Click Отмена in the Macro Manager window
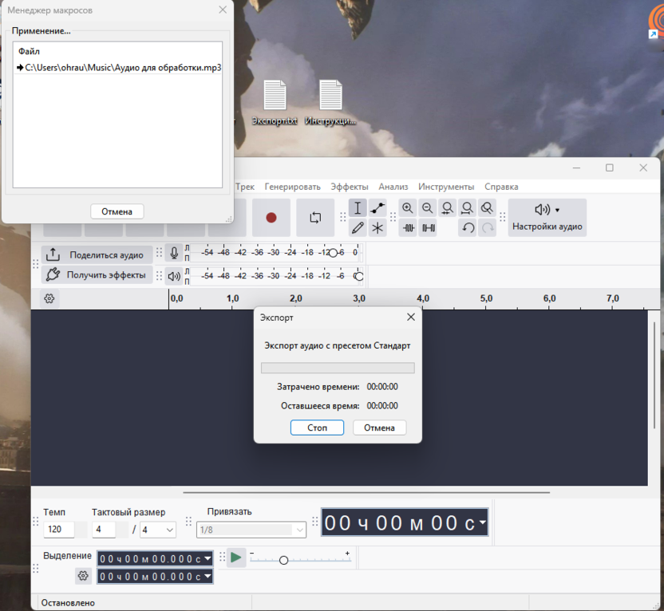Screen dimensions: 664x611 117,211
